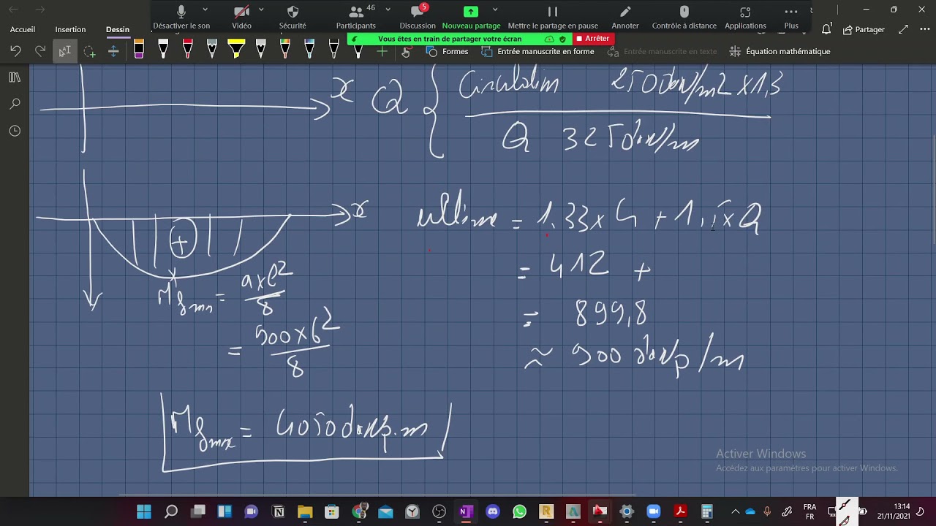
Task: Open the Plus more options menu
Action: [791, 18]
